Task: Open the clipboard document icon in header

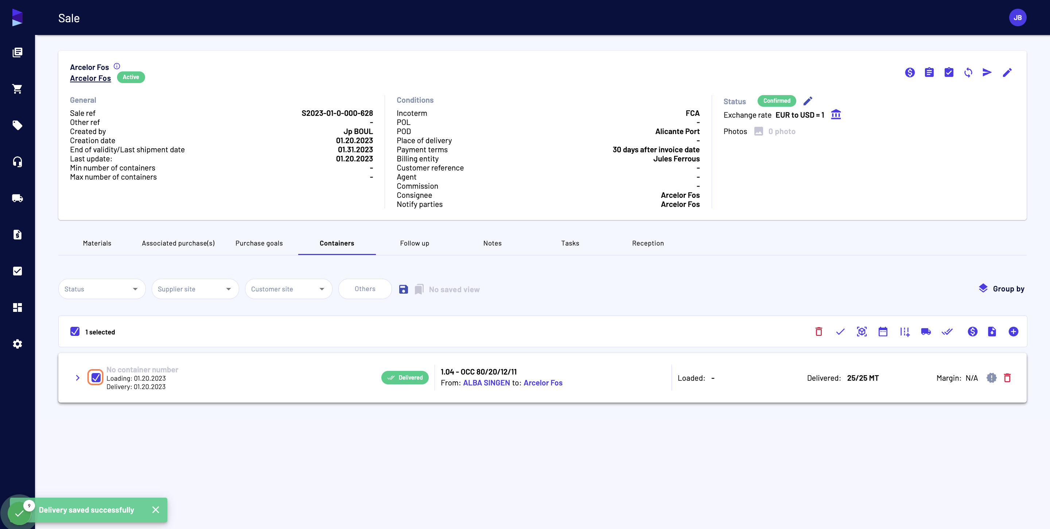Action: click(929, 73)
